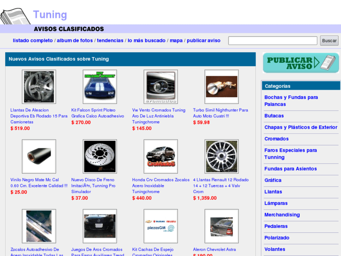Open 'Aleron Chevrolet Astra' listing title
Image resolution: width=341 pixels, height=256 pixels.
(x=214, y=249)
